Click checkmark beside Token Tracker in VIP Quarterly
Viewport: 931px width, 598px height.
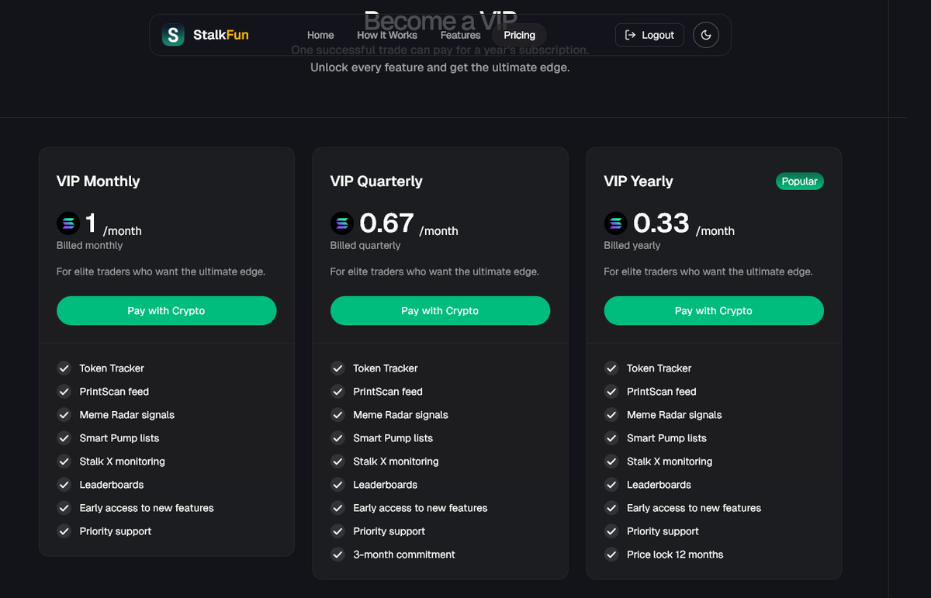click(x=337, y=368)
